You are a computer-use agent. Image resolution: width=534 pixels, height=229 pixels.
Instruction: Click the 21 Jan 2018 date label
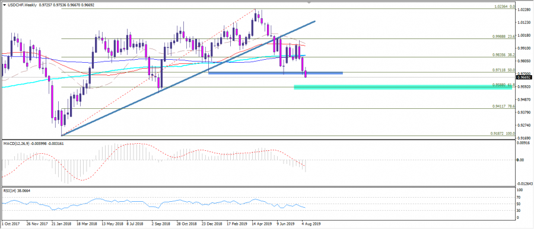pyautogui.click(x=62, y=224)
